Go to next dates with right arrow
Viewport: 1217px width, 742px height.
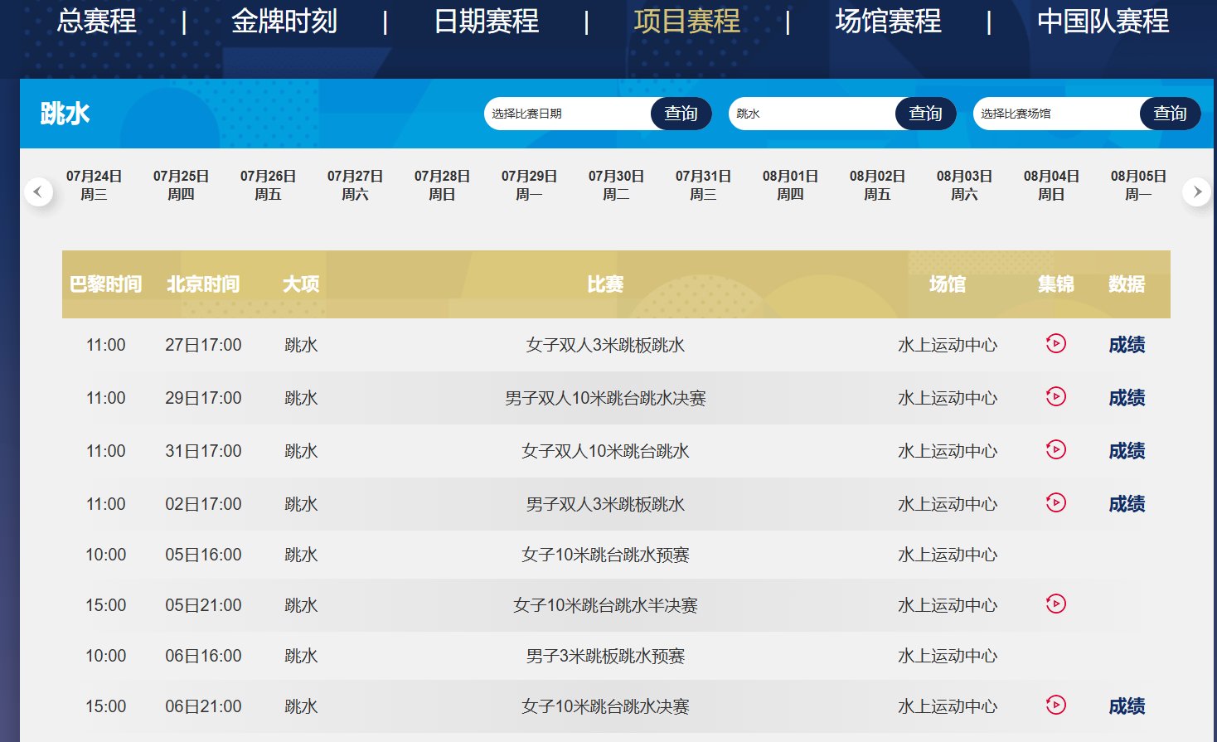(x=1196, y=192)
